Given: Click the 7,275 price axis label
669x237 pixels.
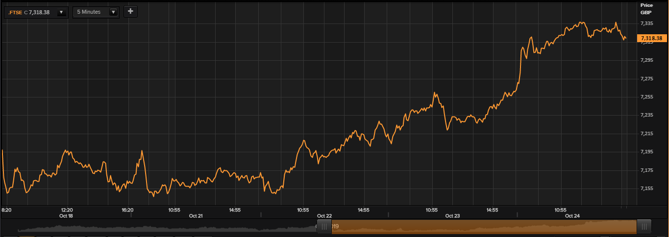Looking at the screenshot, I should tap(647, 78).
